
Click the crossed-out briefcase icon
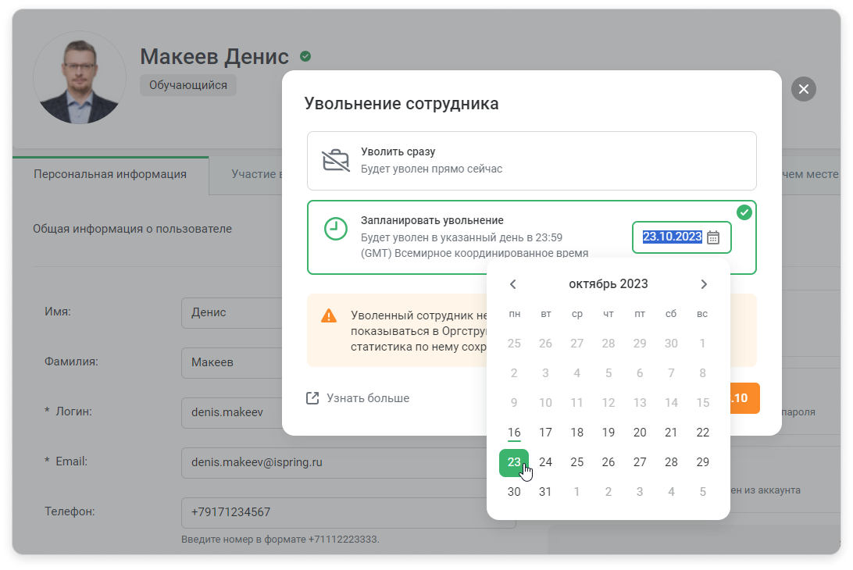[336, 160]
